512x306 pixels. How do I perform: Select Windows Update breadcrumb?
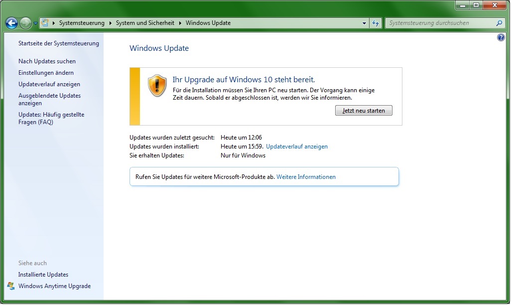209,23
